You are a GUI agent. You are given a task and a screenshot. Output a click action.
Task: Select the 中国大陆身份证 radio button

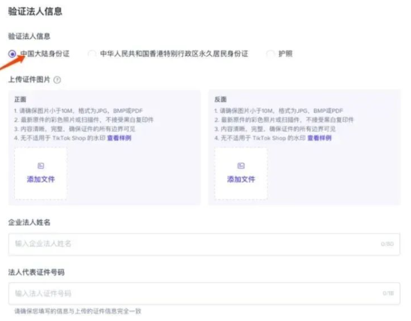(x=12, y=54)
